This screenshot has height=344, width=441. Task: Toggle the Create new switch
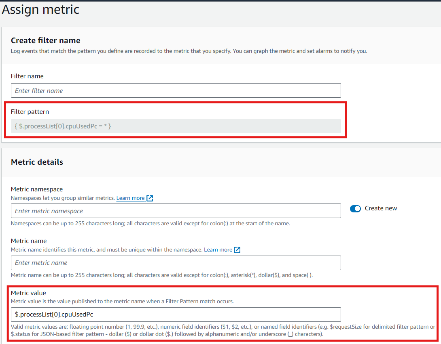[355, 208]
